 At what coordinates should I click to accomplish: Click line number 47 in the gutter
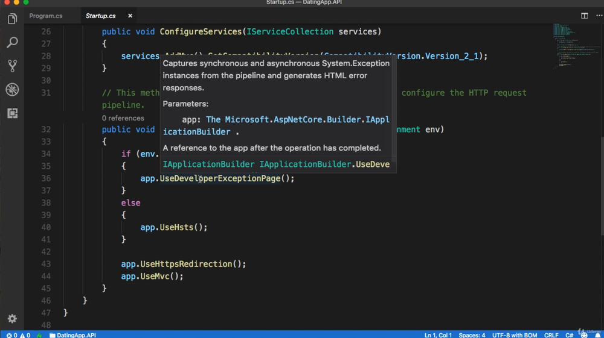[46, 313]
